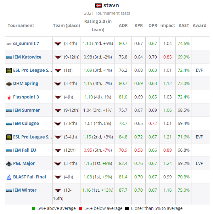Click the 87.7 ADR value
The image size is (213, 214).
coord(123,190)
